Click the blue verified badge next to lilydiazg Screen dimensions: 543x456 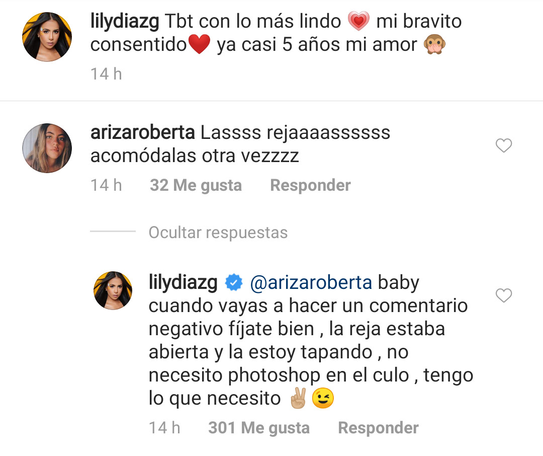(234, 282)
